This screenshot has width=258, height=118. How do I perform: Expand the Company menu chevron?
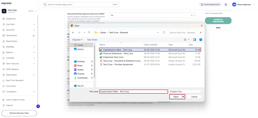coord(34,58)
